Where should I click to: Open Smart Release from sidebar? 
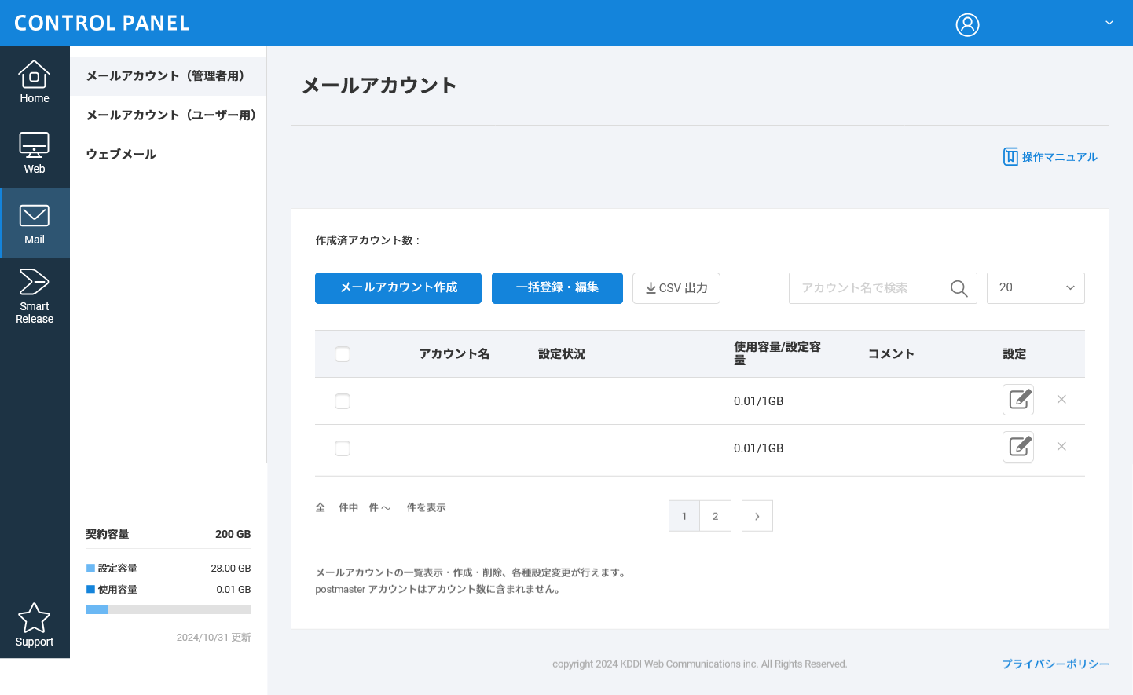[35, 295]
